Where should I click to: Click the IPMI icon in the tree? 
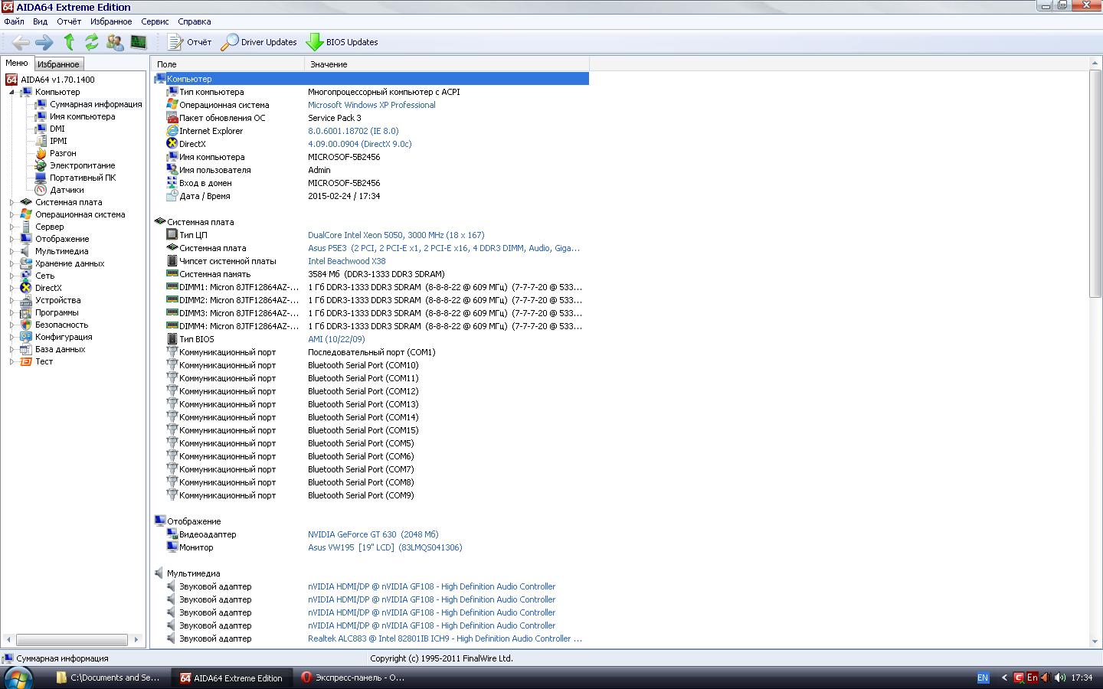click(x=41, y=141)
